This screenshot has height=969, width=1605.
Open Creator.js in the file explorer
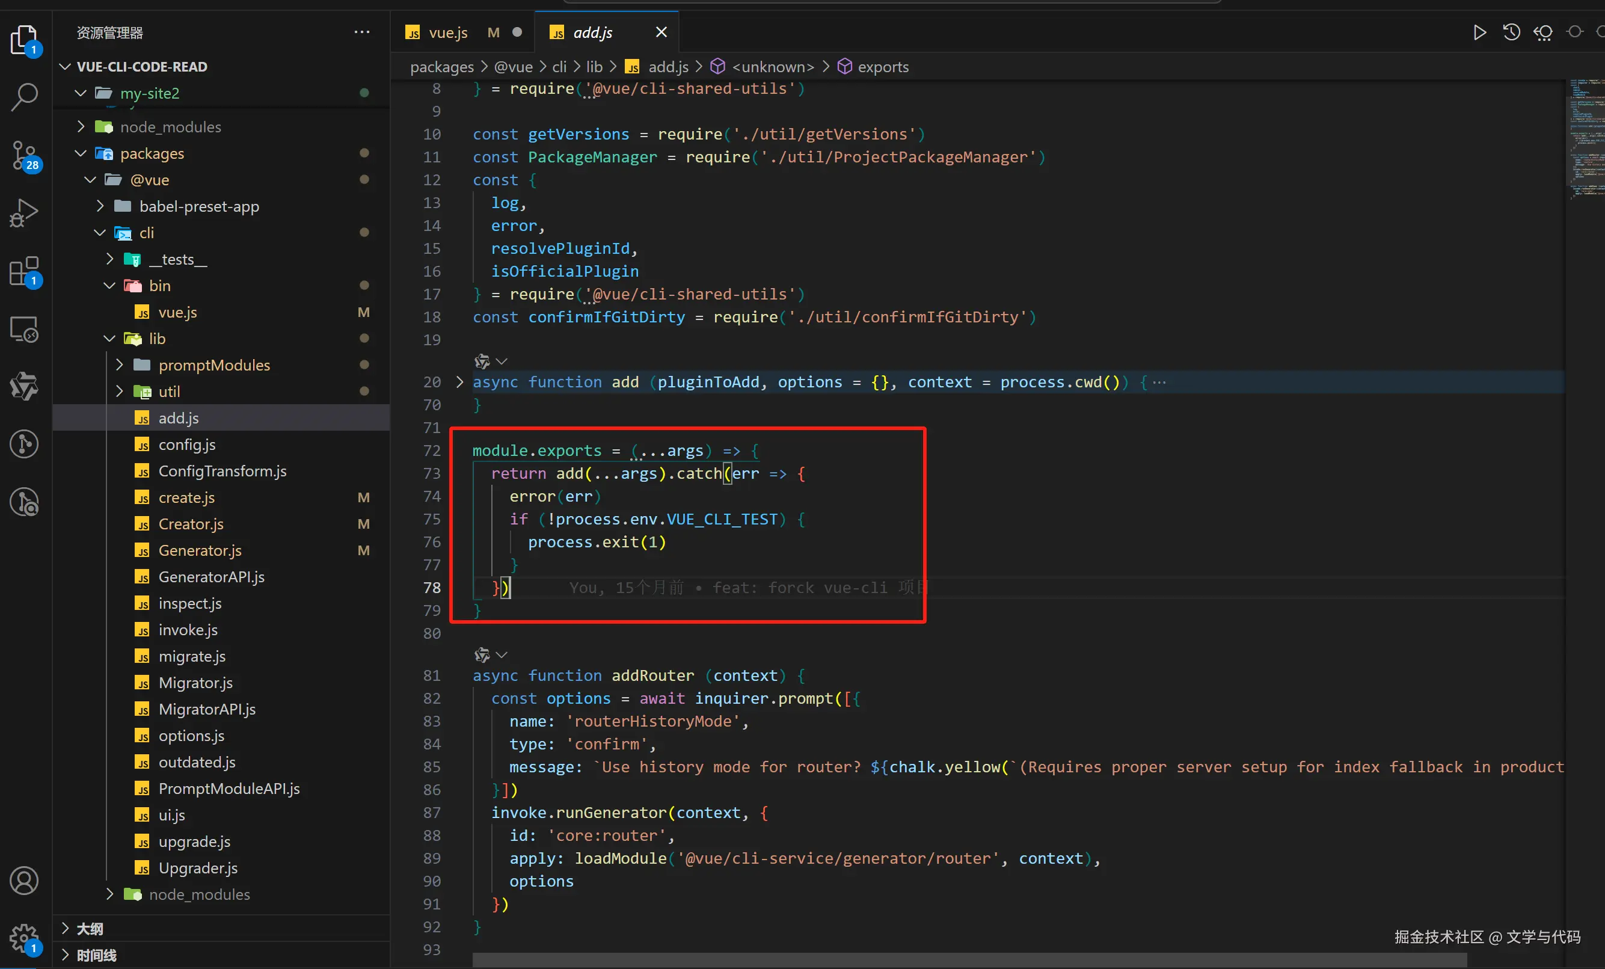point(191,524)
